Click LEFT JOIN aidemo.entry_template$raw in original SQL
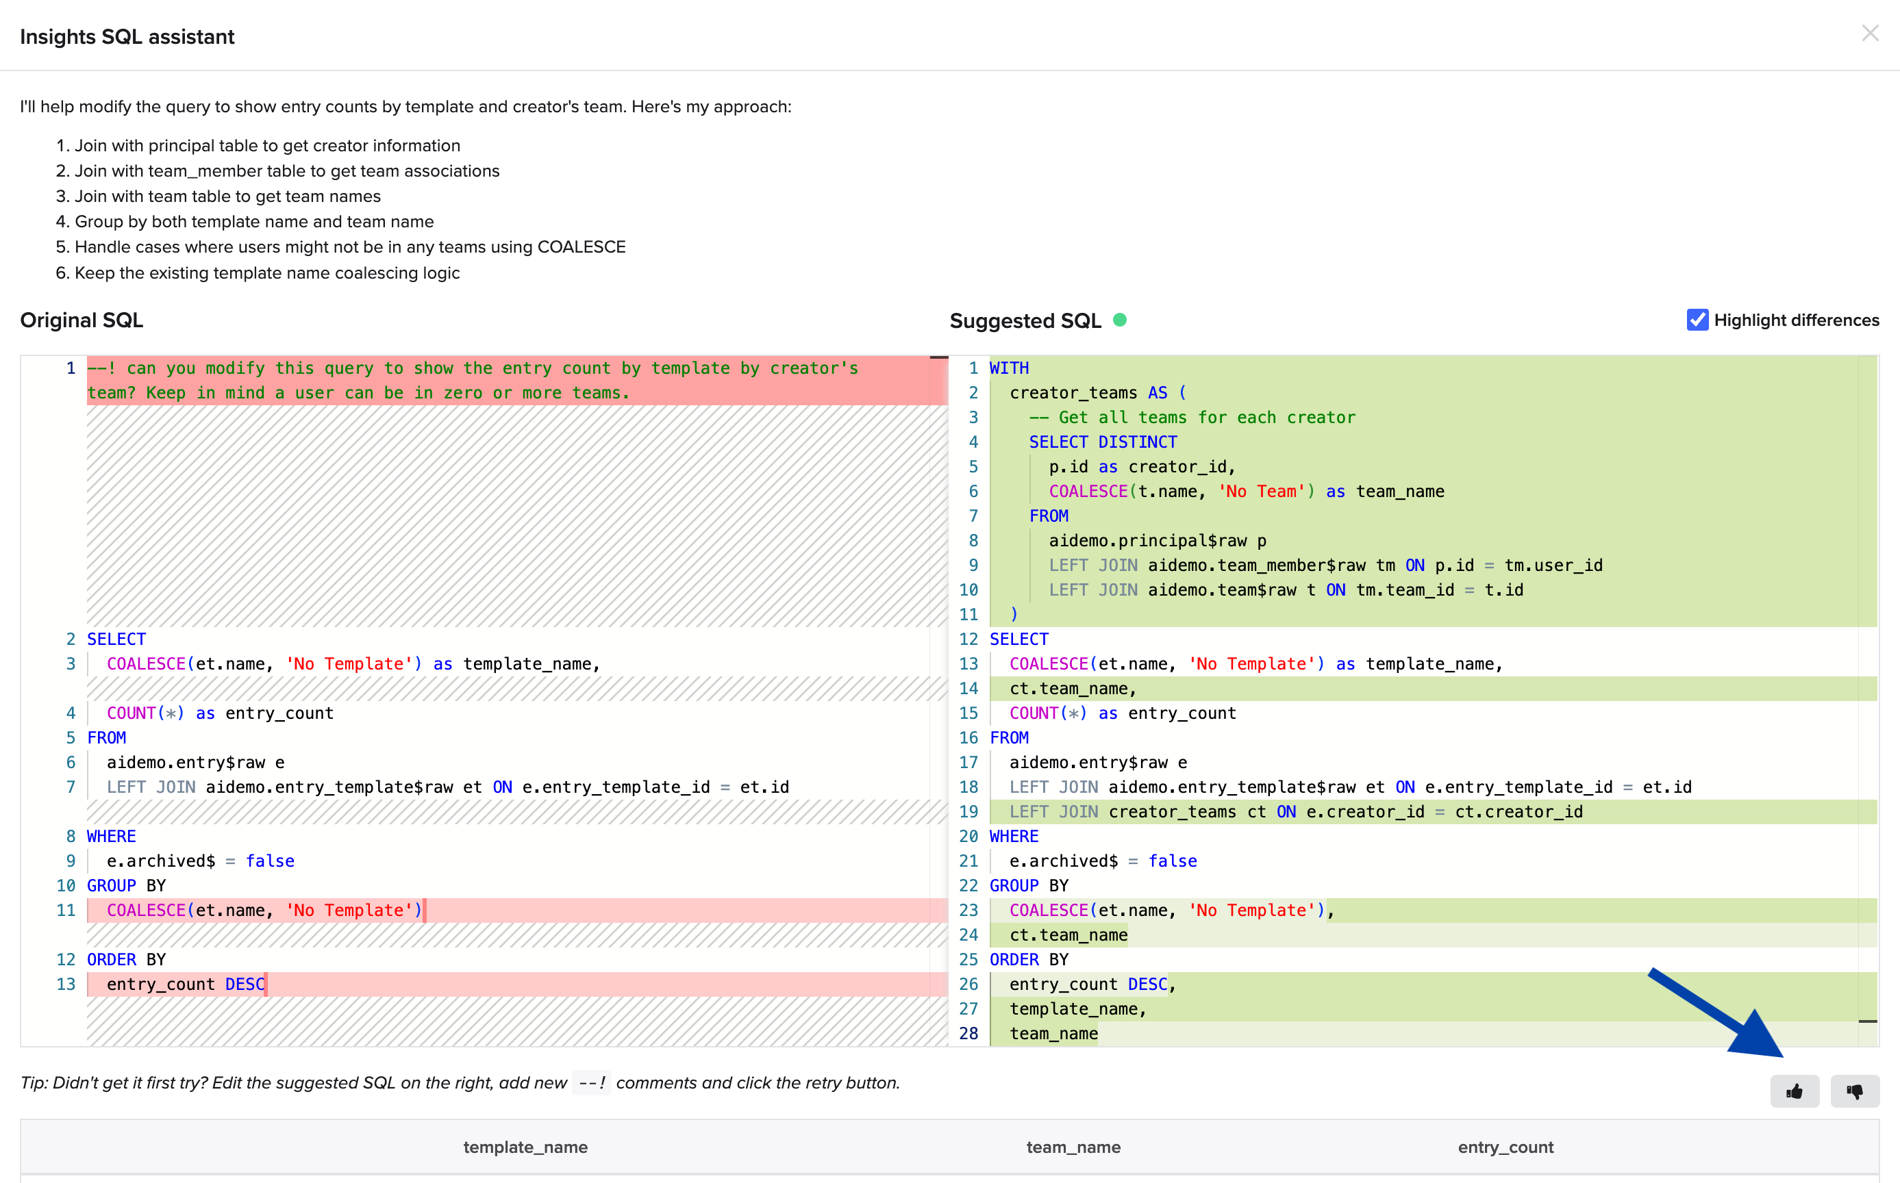The height and width of the screenshot is (1183, 1900). tap(448, 787)
